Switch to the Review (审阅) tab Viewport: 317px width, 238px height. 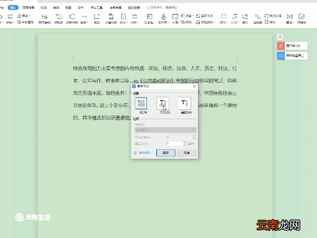(56, 8)
